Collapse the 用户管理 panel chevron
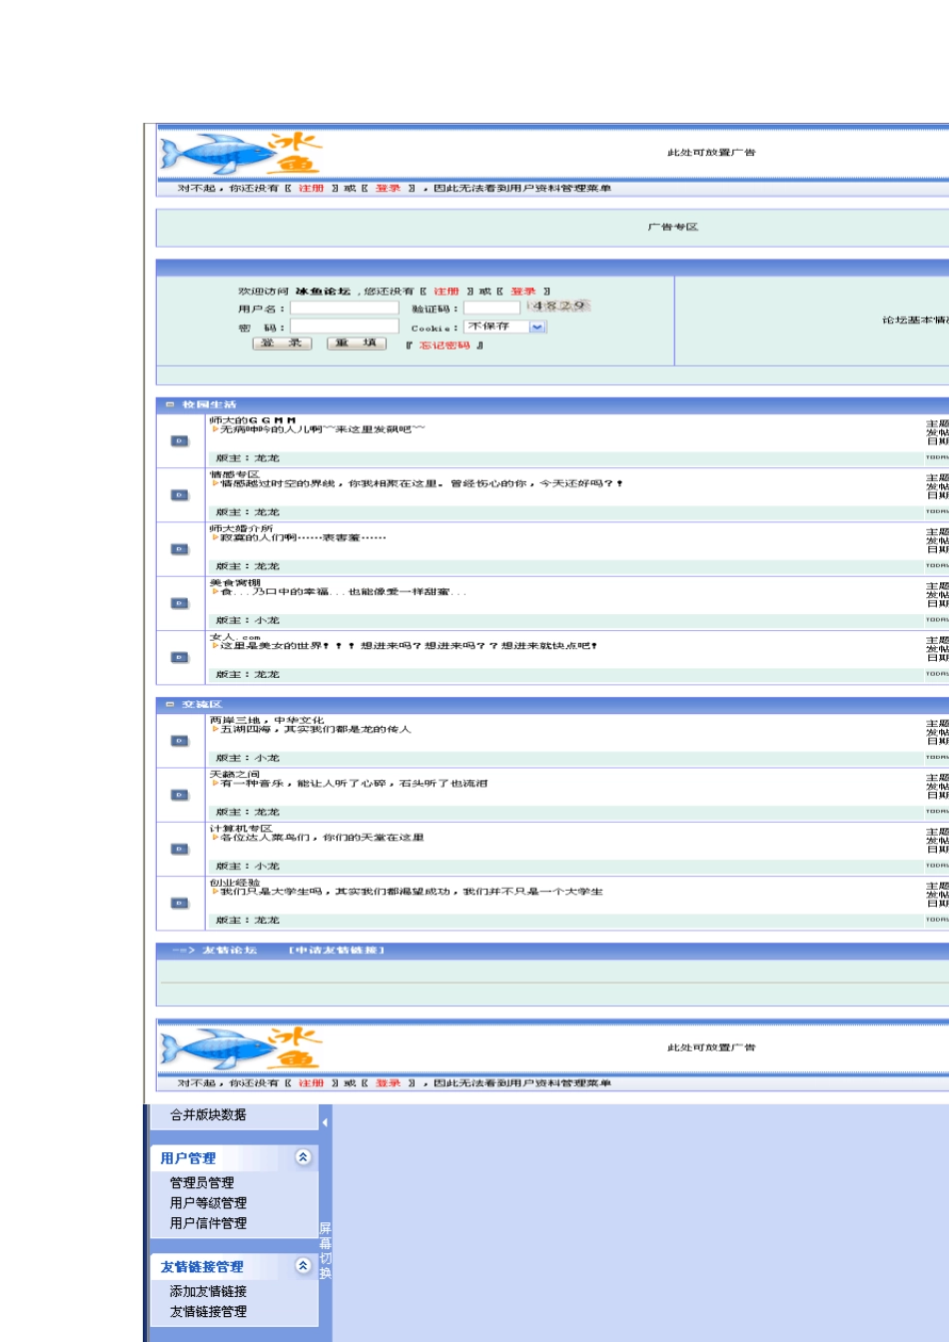 [x=303, y=1157]
